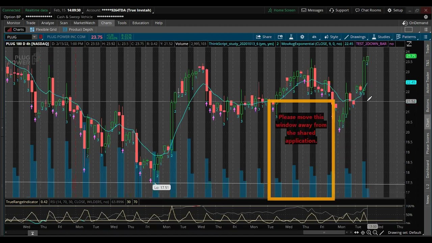
Task: Click the Lo: 17.51 price bubble
Action: click(x=161, y=187)
